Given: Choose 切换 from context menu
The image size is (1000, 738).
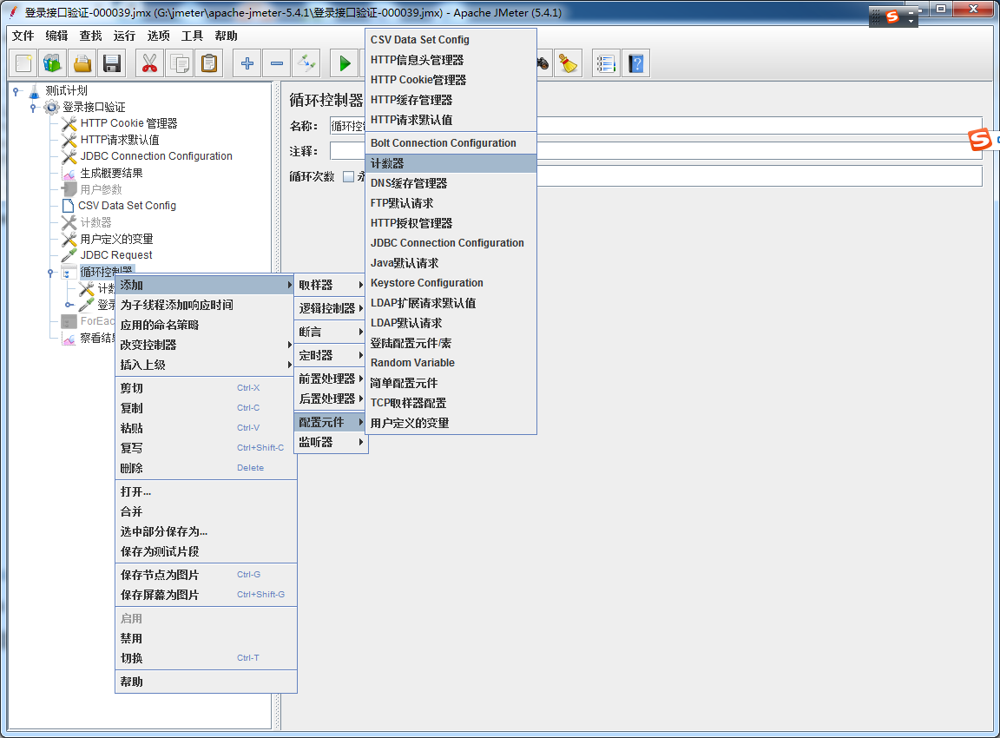Looking at the screenshot, I should (206, 658).
